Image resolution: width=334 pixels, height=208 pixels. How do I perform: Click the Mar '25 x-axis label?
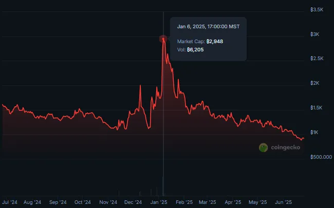pyautogui.click(x=207, y=202)
